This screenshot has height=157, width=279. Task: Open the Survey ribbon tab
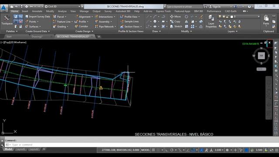pyautogui.click(x=108, y=11)
